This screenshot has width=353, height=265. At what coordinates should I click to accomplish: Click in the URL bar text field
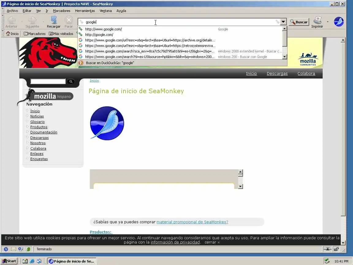(x=180, y=22)
